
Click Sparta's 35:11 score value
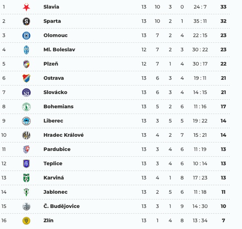point(200,21)
